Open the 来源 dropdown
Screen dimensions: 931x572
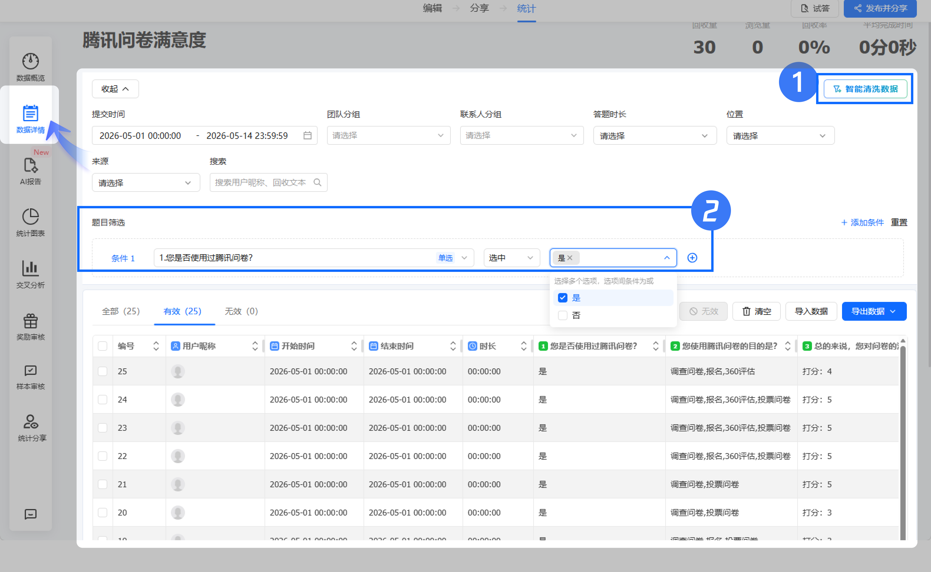tap(146, 183)
